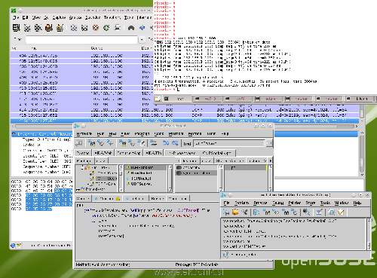Select the last tab in terminal tab bar
Screen dimensions: 377x278
click(x=360, y=99)
